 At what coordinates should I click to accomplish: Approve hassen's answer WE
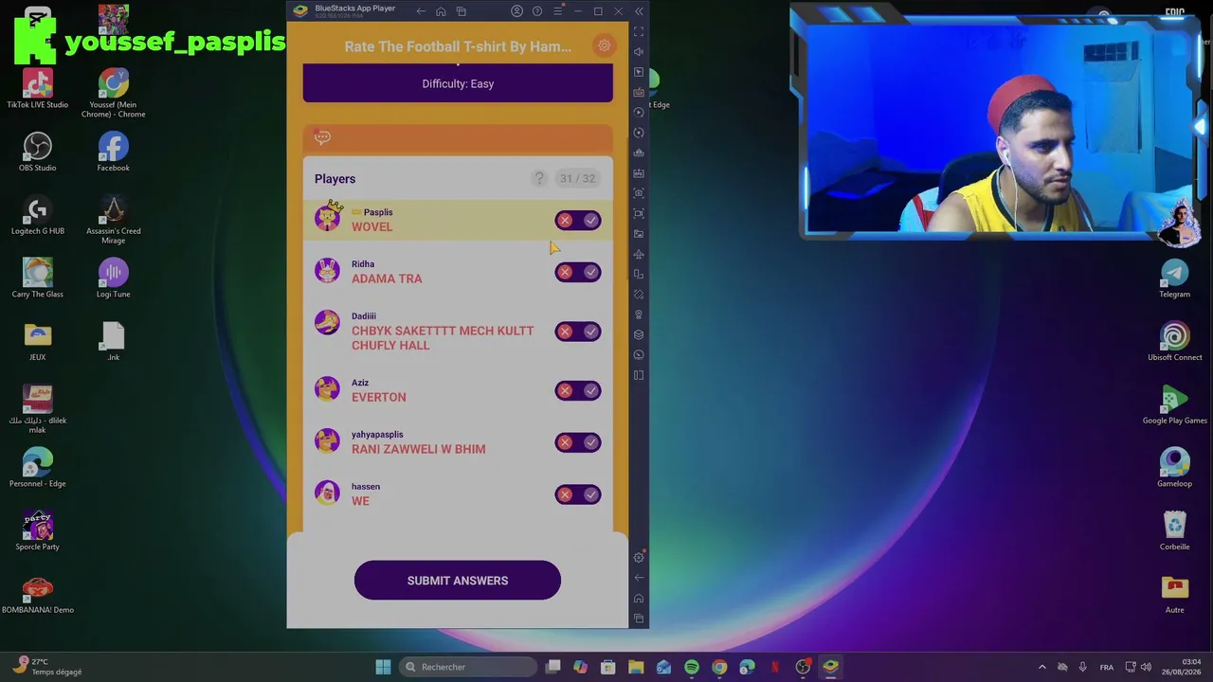pos(591,494)
